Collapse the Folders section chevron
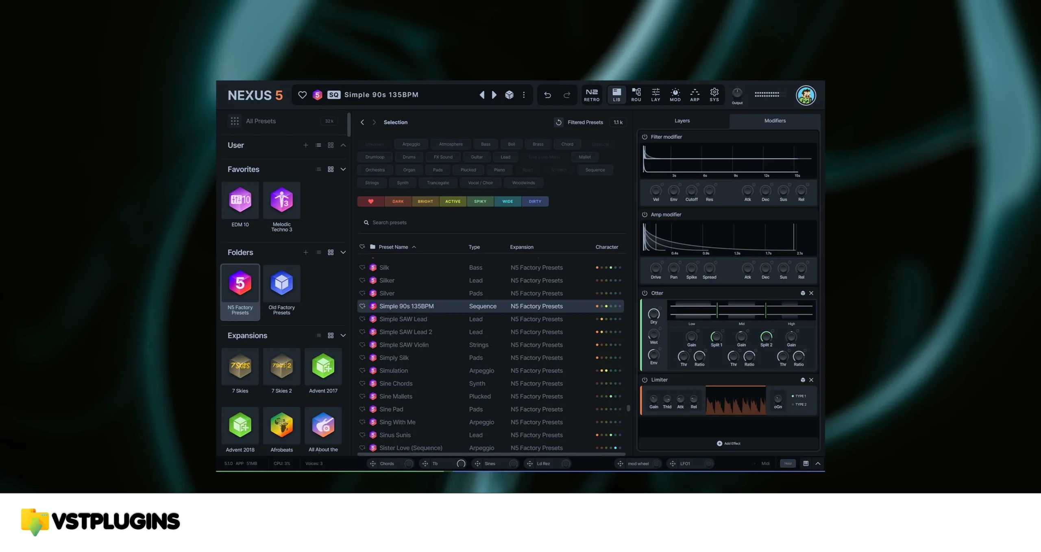1041x552 pixels. point(343,252)
